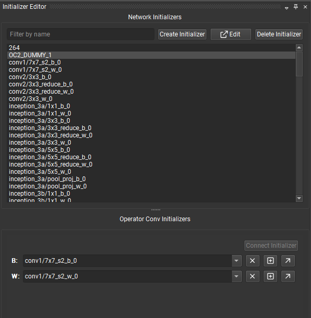Select conv2/3x3_reduce_b_0 in the list
Viewport: 311px width, 318px height.
pyautogui.click(x=151, y=84)
